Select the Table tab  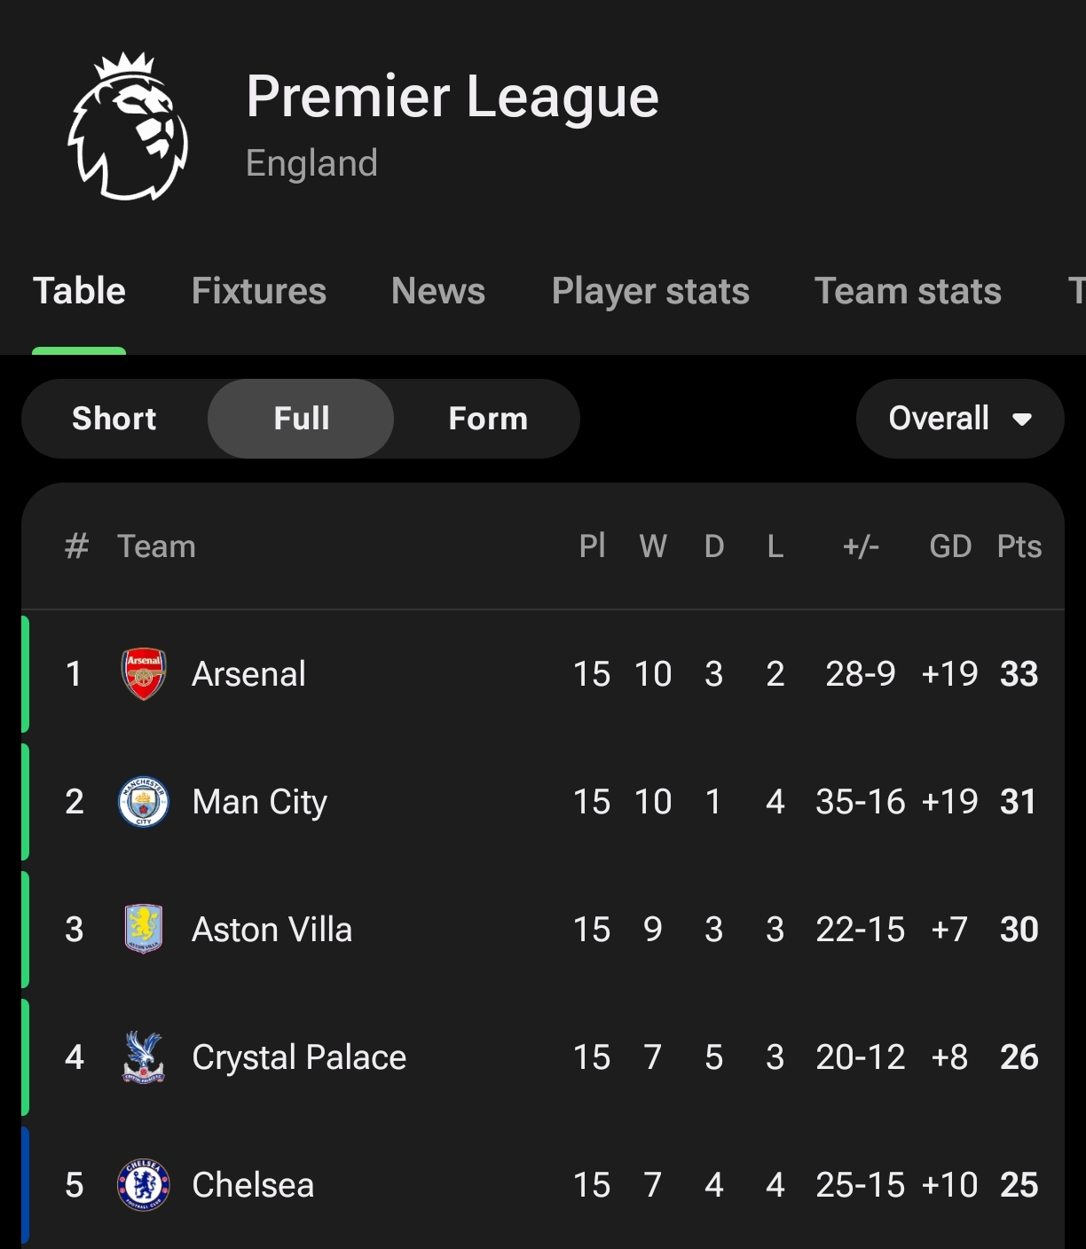pos(79,291)
